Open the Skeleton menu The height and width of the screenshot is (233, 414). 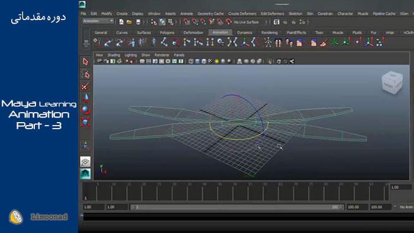[x=295, y=14]
